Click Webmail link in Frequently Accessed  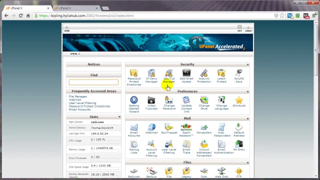[x=75, y=100]
